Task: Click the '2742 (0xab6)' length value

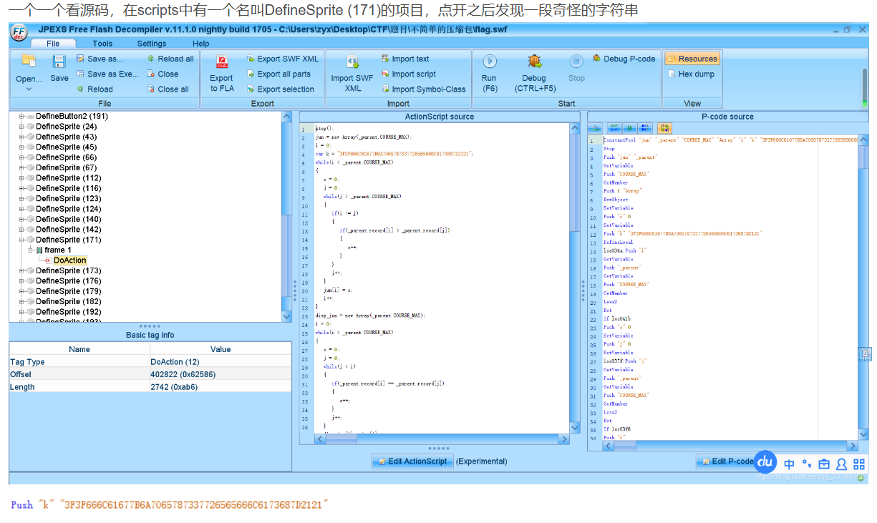Action: (221, 387)
